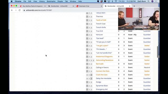Click the Zach Bunn user name
168x94 pixels.
(142, 1)
